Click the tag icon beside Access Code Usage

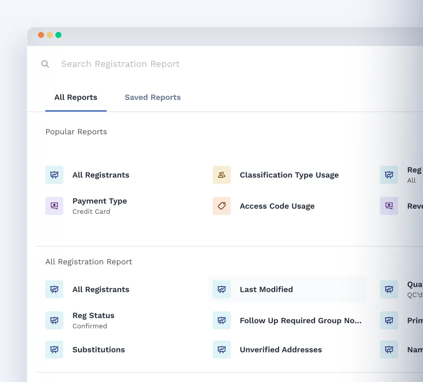click(221, 206)
